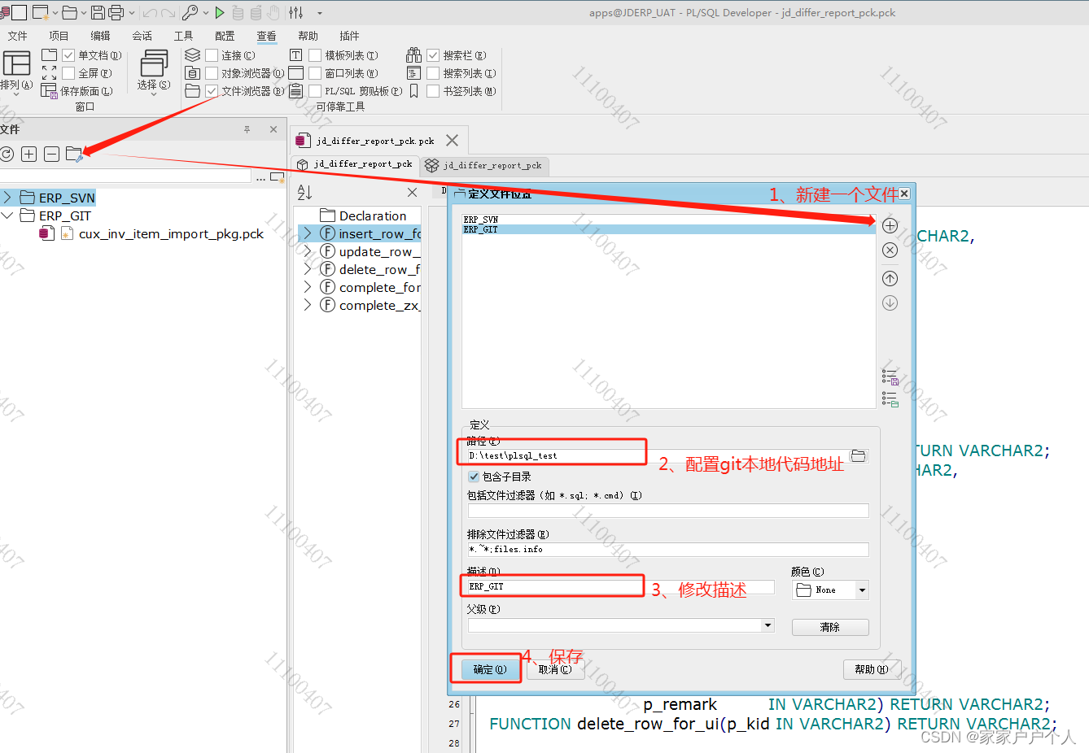Screen dimensions: 1089x753
Task: Remove selected location with the X icon
Action: 890,250
